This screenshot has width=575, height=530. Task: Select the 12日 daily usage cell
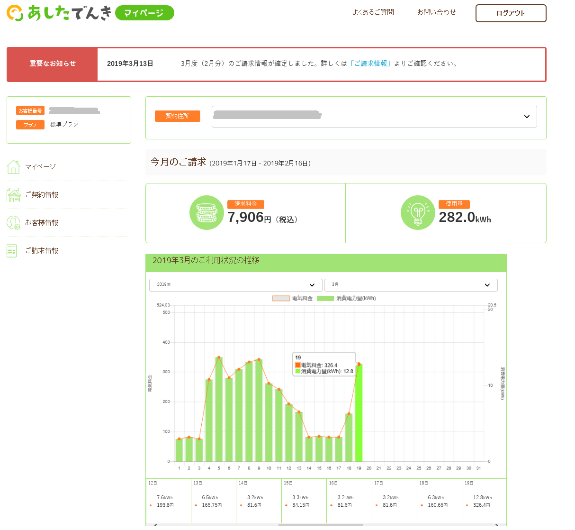click(168, 501)
